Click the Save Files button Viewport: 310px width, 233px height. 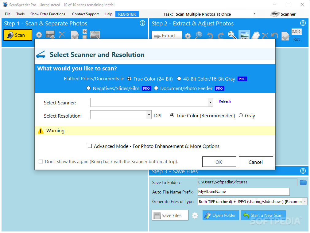(170, 215)
